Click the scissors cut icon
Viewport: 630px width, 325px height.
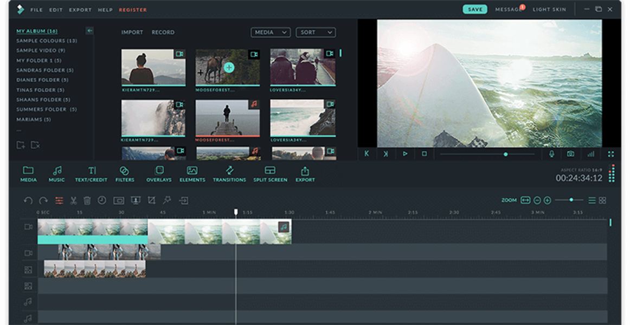(73, 200)
